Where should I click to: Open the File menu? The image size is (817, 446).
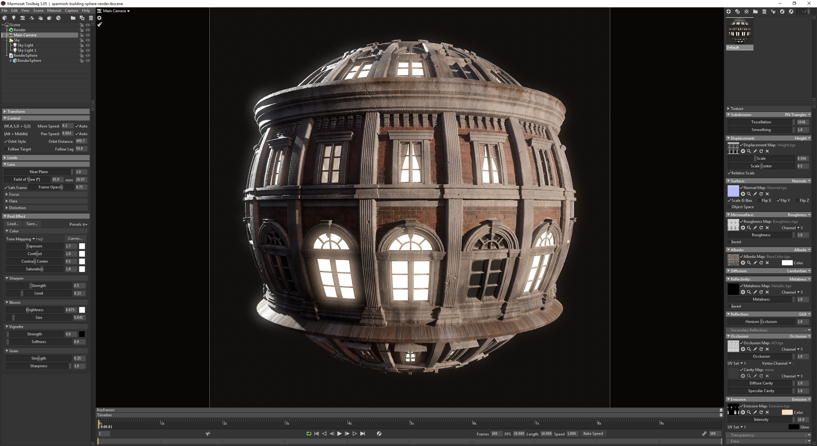4,11
